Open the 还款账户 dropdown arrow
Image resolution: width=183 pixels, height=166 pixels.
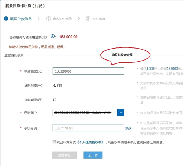121,112
